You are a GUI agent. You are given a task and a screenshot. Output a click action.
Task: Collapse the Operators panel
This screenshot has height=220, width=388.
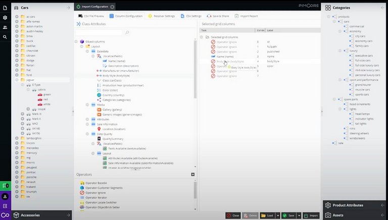(192, 175)
